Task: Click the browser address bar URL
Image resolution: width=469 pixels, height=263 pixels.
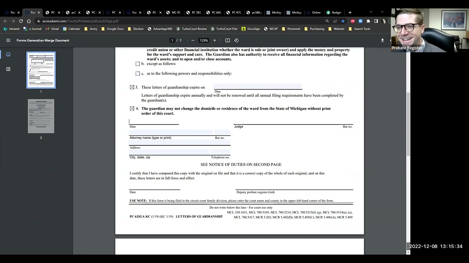Action: tap(80, 21)
